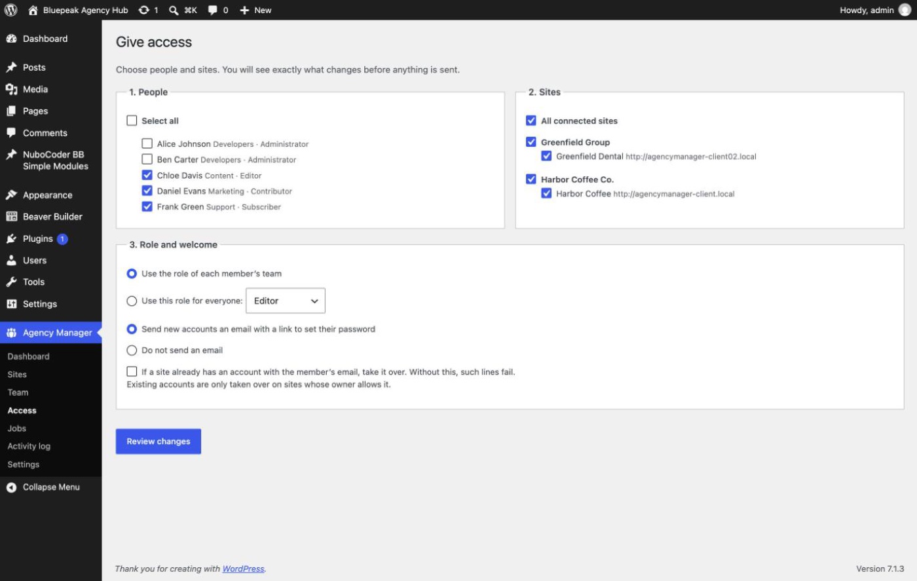Click the Media icon in sidebar
Image resolution: width=917 pixels, height=581 pixels.
click(x=11, y=89)
